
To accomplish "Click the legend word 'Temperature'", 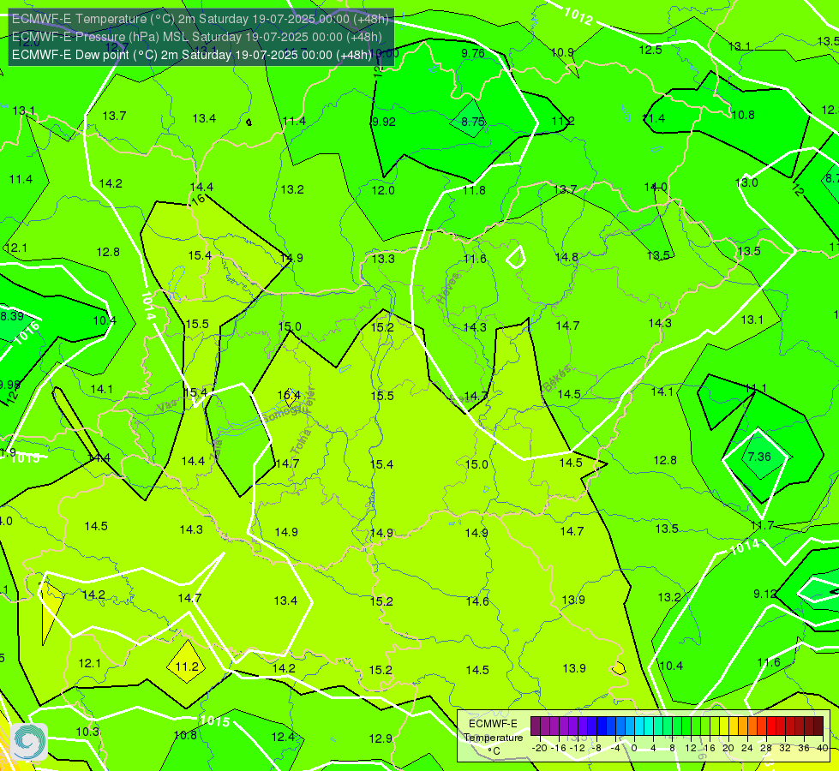I will coord(493,738).
